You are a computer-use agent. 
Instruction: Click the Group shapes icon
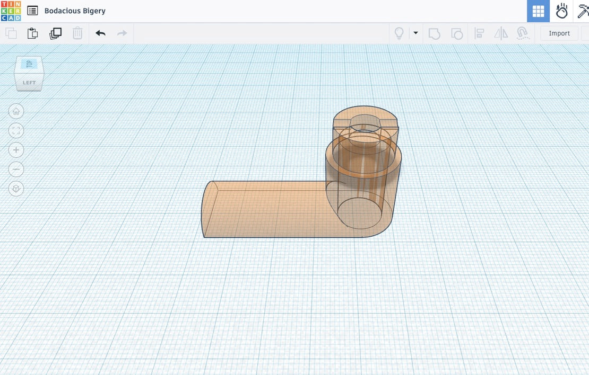click(434, 33)
